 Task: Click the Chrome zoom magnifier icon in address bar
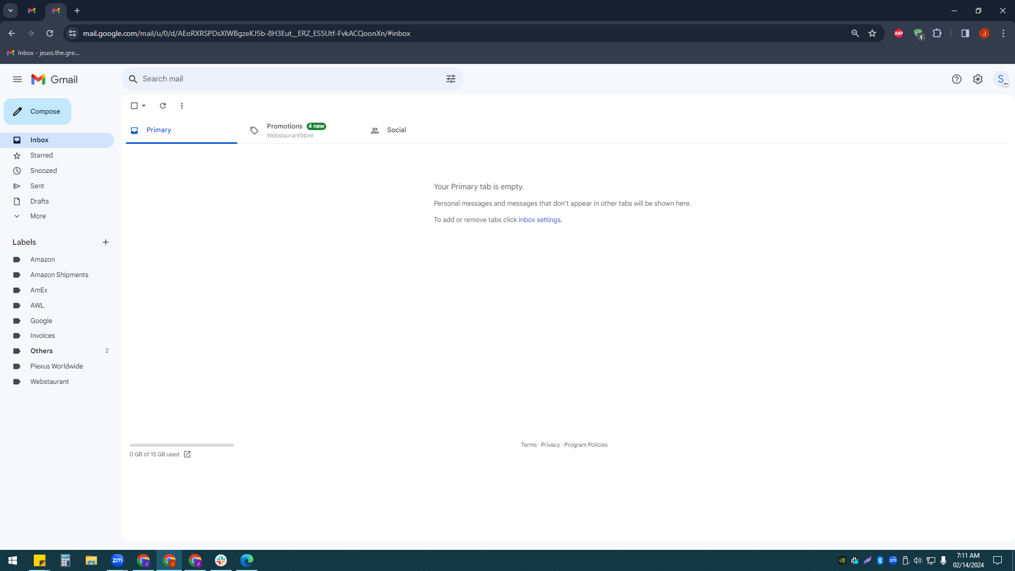pos(855,33)
